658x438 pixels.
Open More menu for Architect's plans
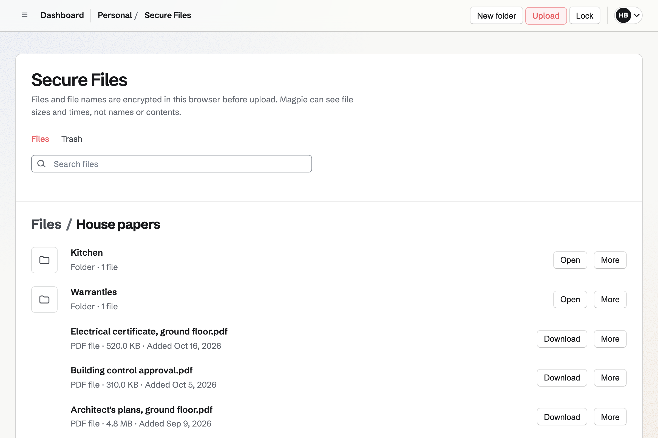(x=610, y=417)
